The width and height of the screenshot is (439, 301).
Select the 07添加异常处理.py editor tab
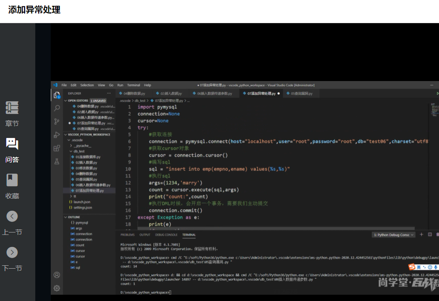click(261, 94)
